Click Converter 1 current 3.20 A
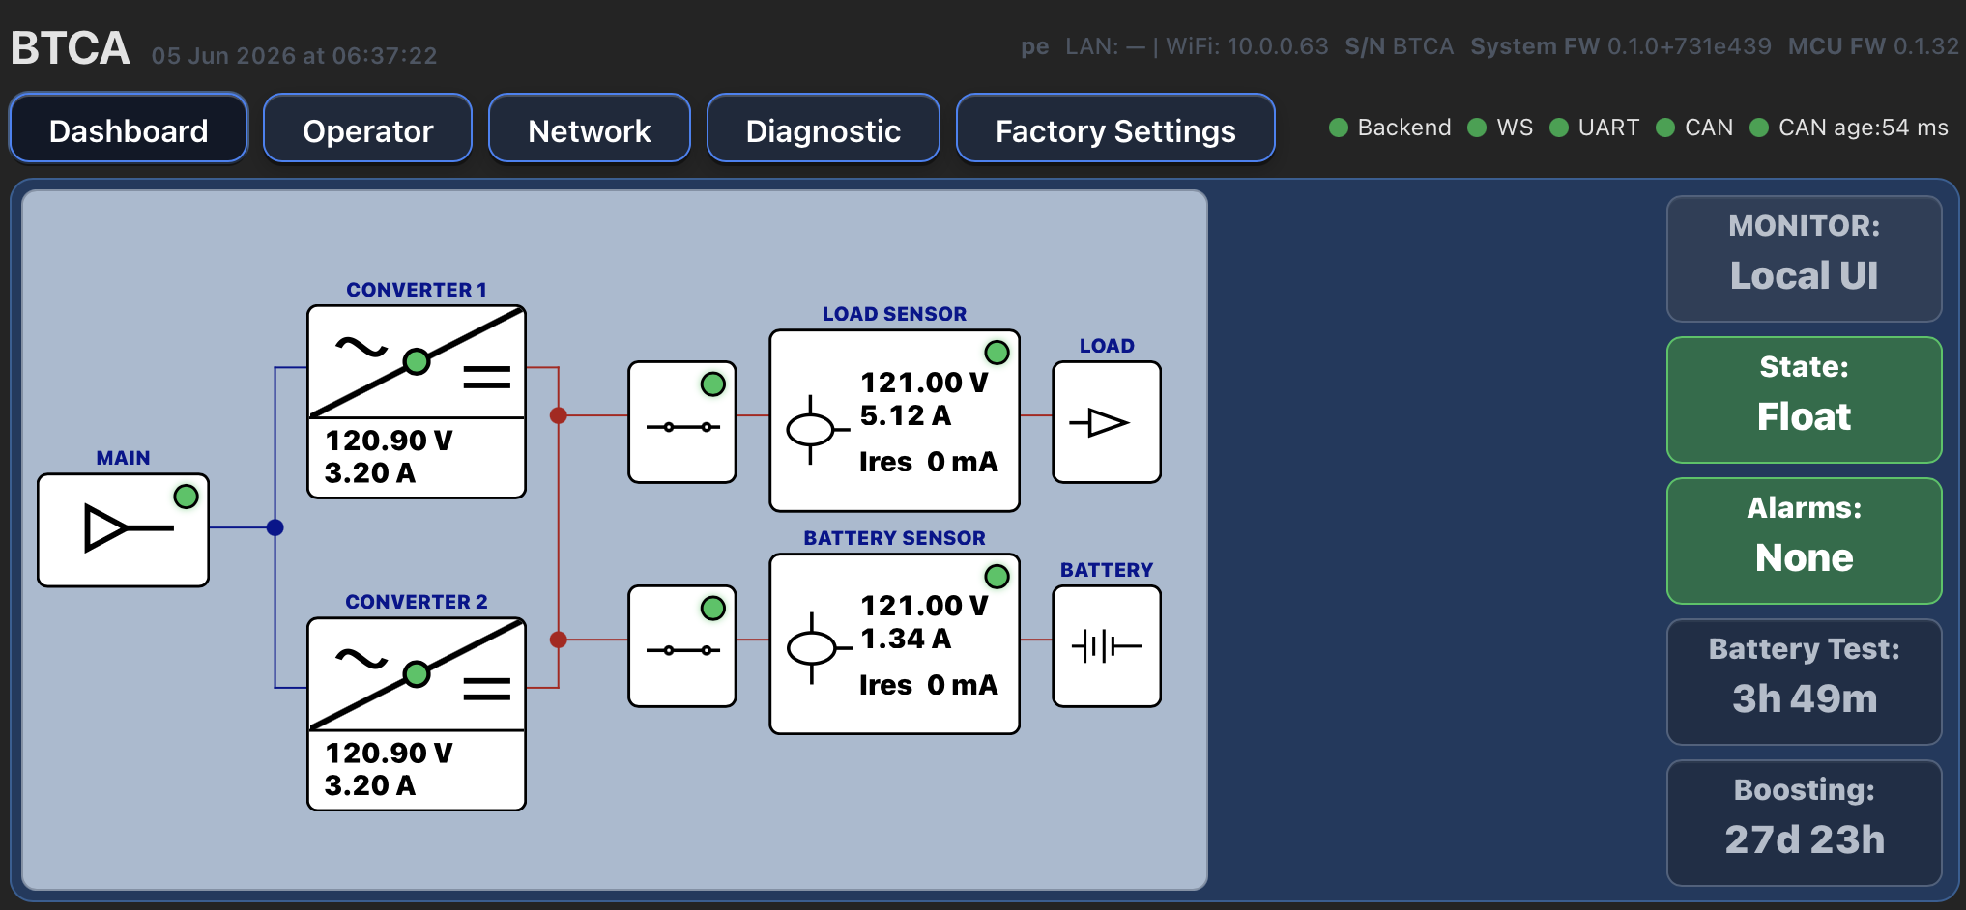Viewport: 1966px width, 910px height. click(x=370, y=473)
